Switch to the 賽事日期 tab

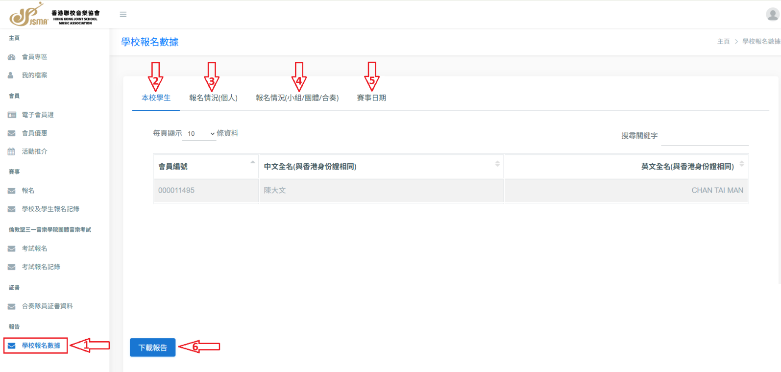(371, 98)
